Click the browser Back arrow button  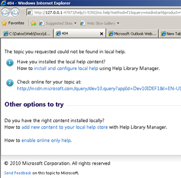coord(6,12)
